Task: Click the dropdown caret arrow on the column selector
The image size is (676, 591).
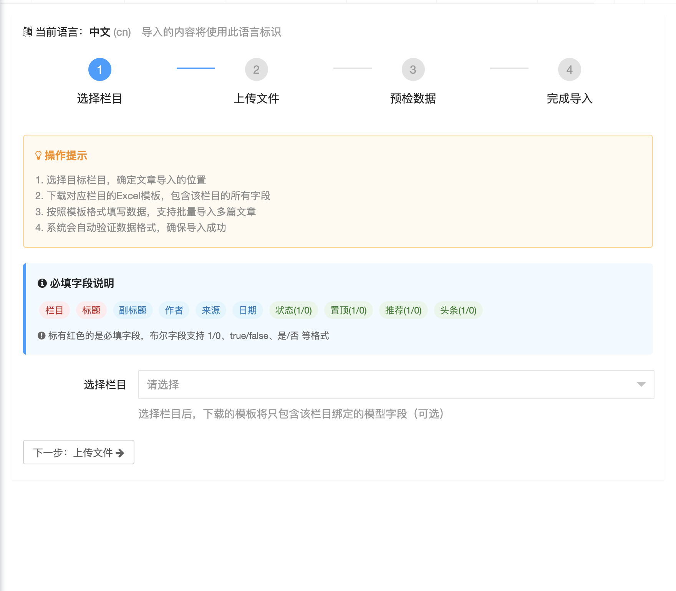Action: (642, 385)
